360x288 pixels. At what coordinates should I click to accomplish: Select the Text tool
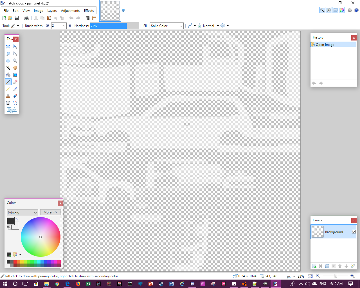coord(8,103)
